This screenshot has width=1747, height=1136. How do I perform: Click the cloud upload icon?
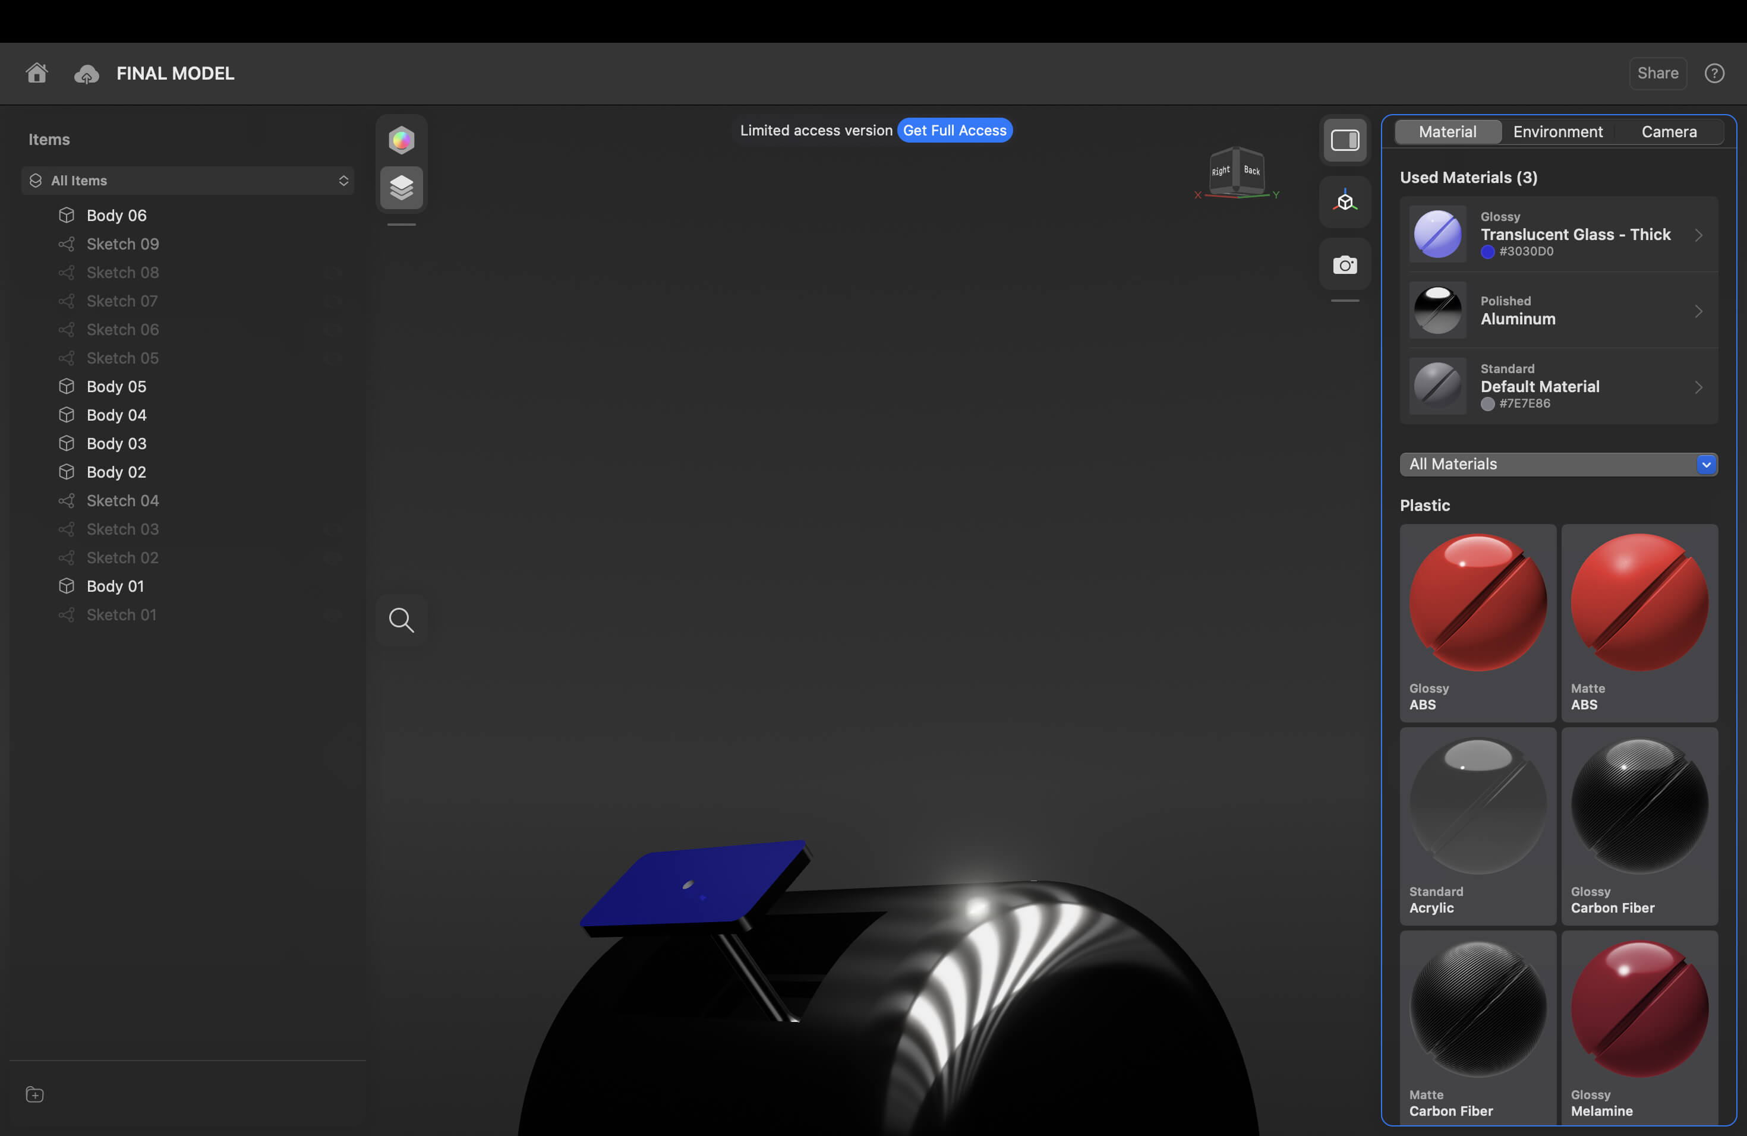[86, 74]
